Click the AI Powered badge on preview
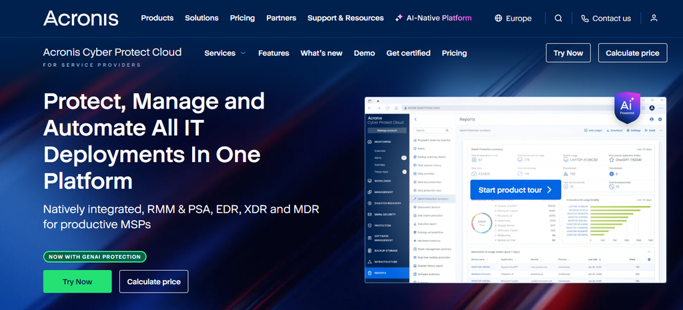 click(627, 107)
